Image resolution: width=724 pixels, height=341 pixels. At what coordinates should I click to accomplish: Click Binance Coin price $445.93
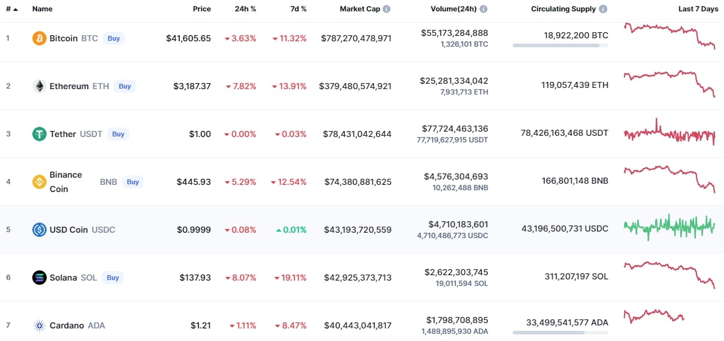point(194,182)
